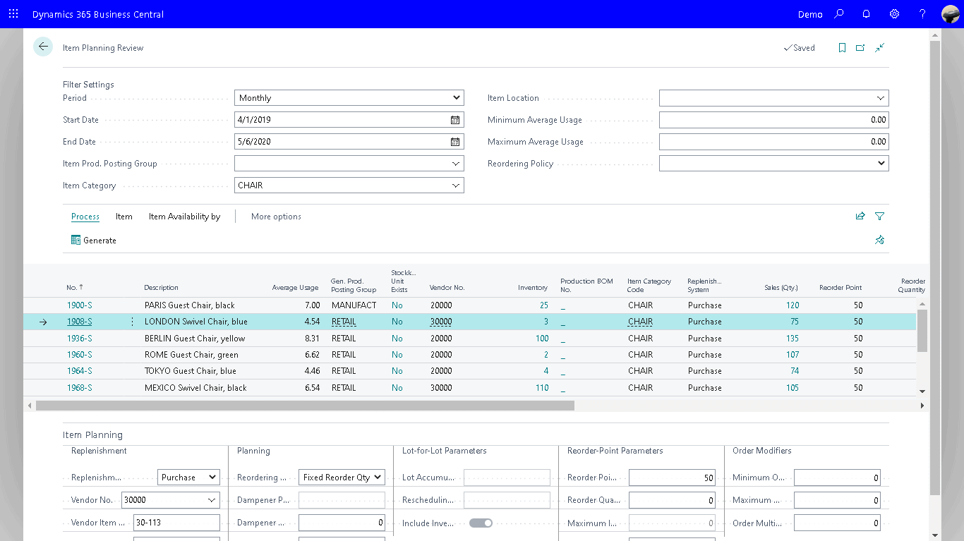Open the Period dropdown
964x541 pixels.
349,98
